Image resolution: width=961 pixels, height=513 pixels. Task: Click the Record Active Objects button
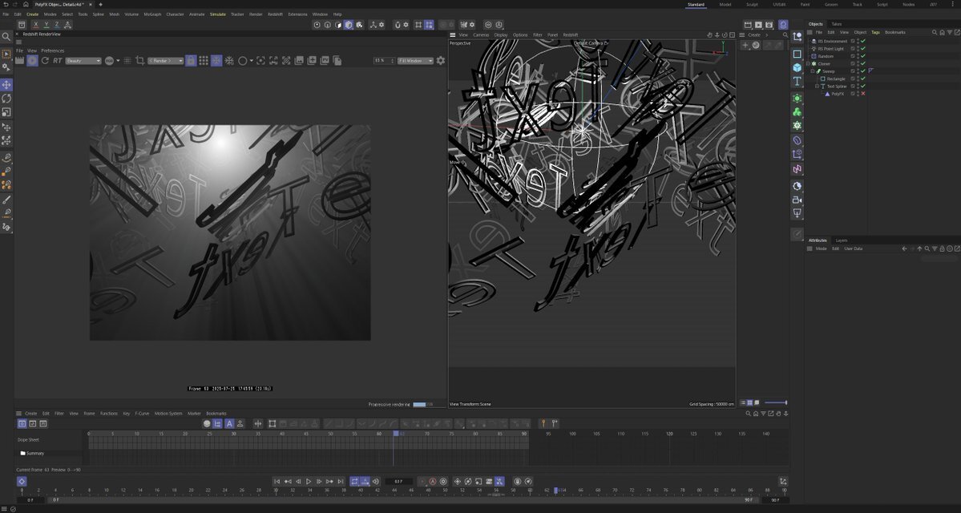(422, 482)
